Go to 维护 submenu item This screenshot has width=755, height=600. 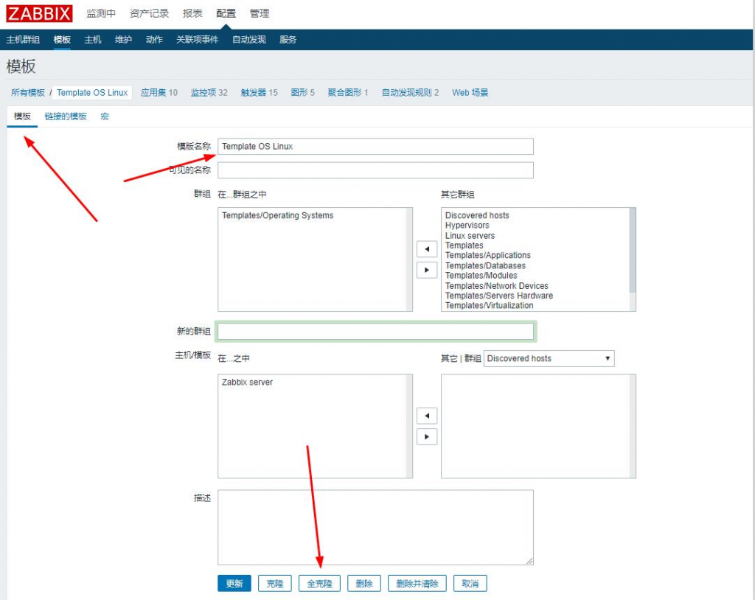tap(124, 40)
